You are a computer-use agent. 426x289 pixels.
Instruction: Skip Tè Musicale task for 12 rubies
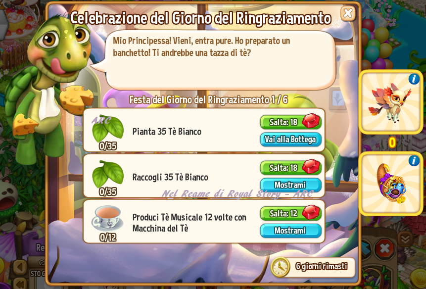(x=291, y=213)
